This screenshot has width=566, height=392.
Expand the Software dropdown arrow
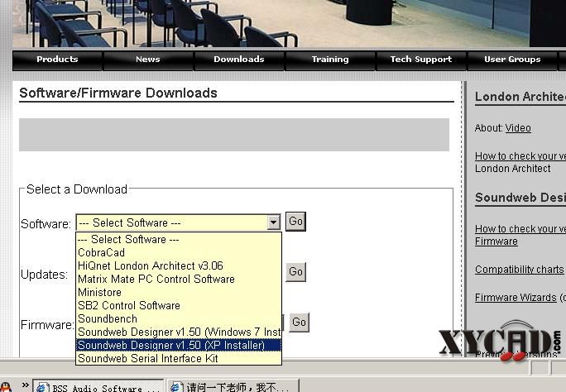pos(274,222)
